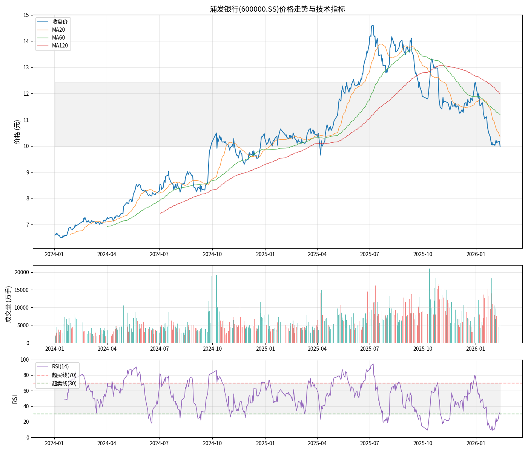
Task: Click the MA20 legend entry
Action: [58, 30]
